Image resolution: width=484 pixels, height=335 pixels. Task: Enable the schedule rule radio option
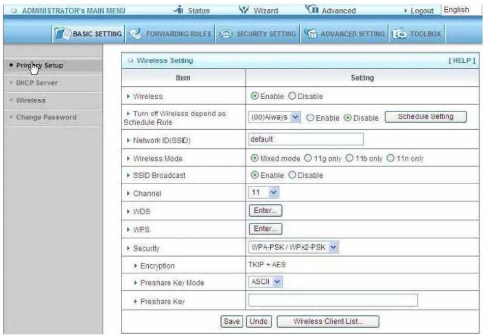(x=310, y=118)
